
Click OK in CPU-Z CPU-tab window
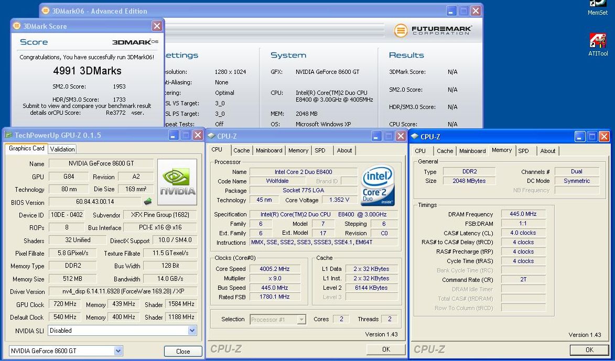pos(386,349)
